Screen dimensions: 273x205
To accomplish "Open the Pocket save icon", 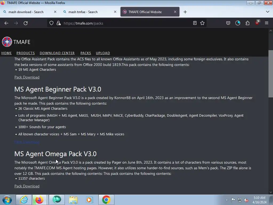I will point(228,23).
